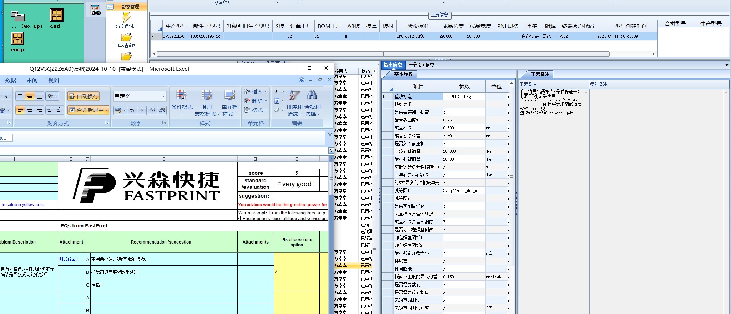
Task: Open 新流程指示 lightning icon in sidebar
Action: [126, 17]
